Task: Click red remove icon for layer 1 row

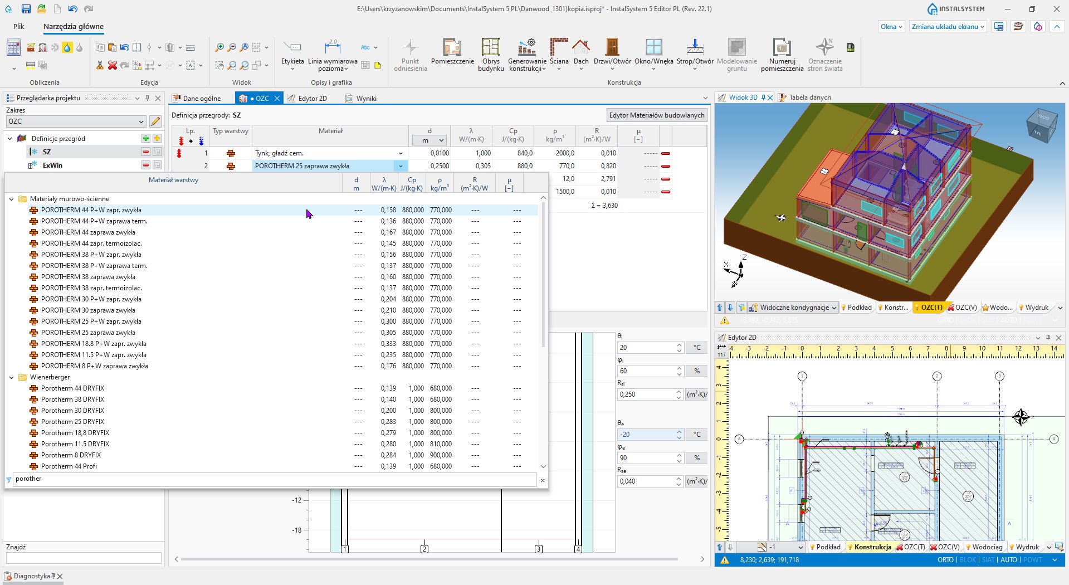Action: coord(665,153)
